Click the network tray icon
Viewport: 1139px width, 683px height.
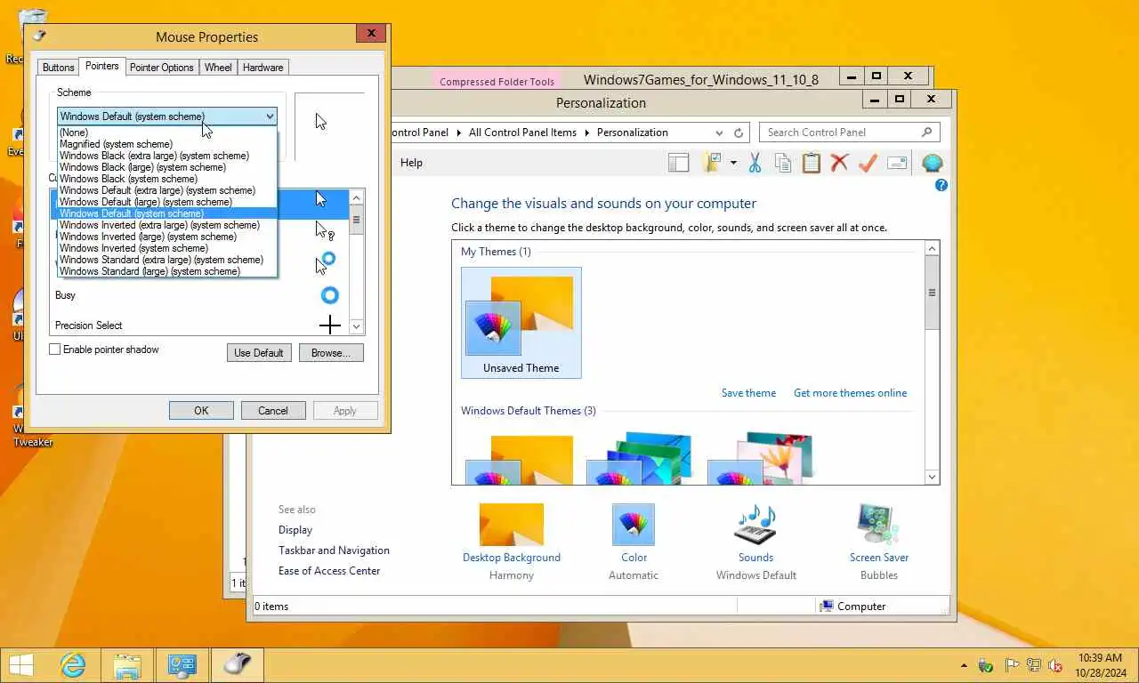pyautogui.click(x=1033, y=665)
